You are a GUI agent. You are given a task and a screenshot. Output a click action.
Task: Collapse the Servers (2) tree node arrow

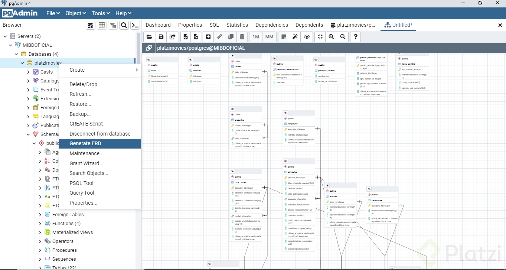pos(5,36)
